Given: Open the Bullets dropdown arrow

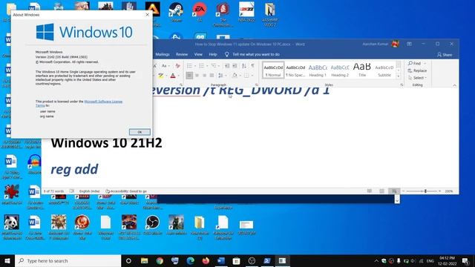Looking at the screenshot, I should point(194,66).
